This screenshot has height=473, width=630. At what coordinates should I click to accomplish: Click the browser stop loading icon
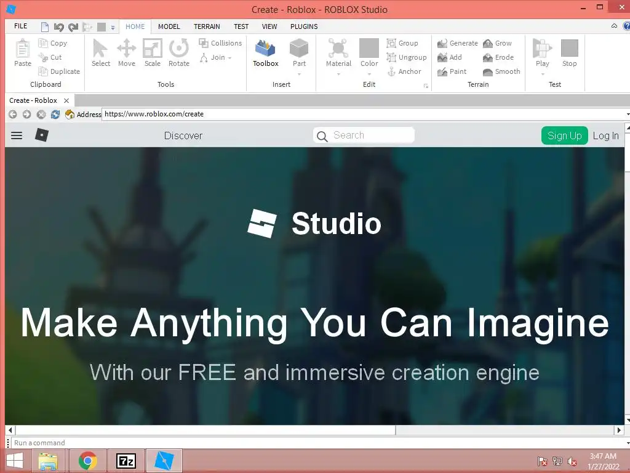pos(41,114)
